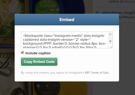The image size is (135, 95).
Task: Click inside the blockquote embed code box
Action: tap(64, 40)
